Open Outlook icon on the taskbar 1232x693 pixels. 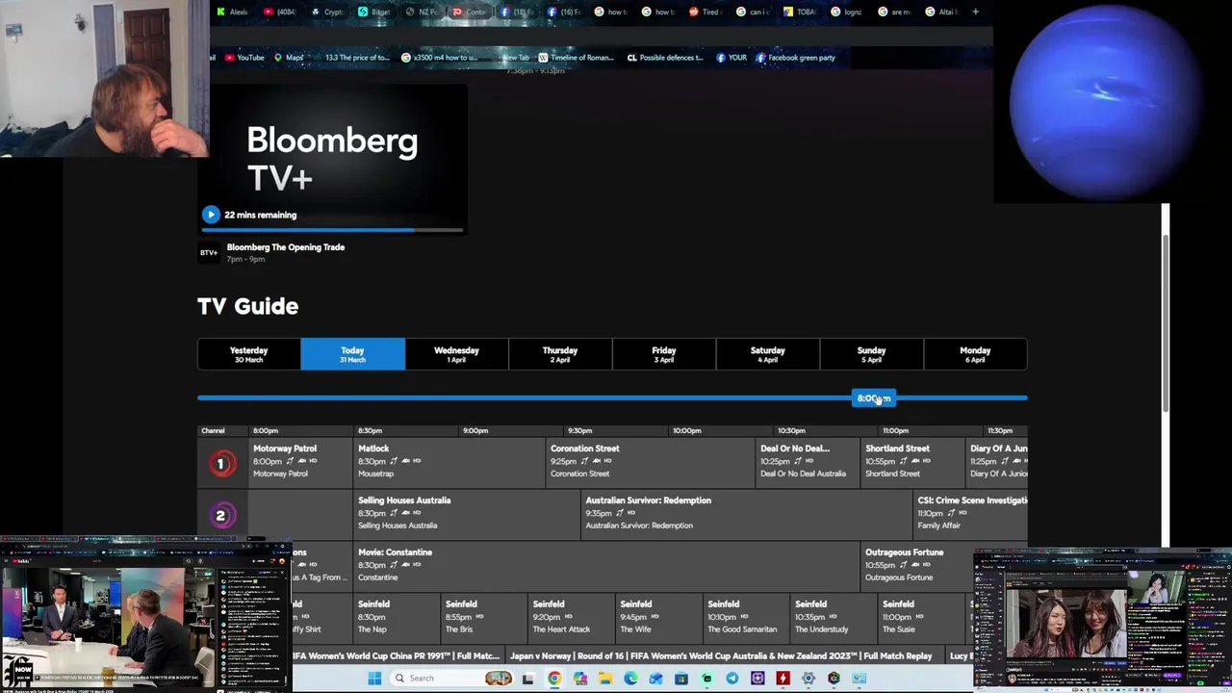pos(655,679)
